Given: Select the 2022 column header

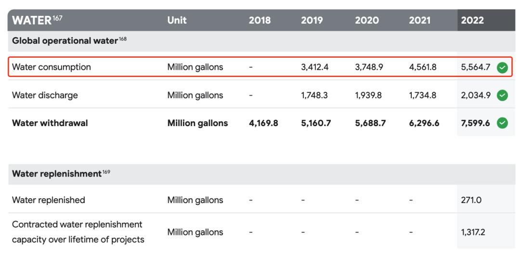Looking at the screenshot, I should [472, 20].
